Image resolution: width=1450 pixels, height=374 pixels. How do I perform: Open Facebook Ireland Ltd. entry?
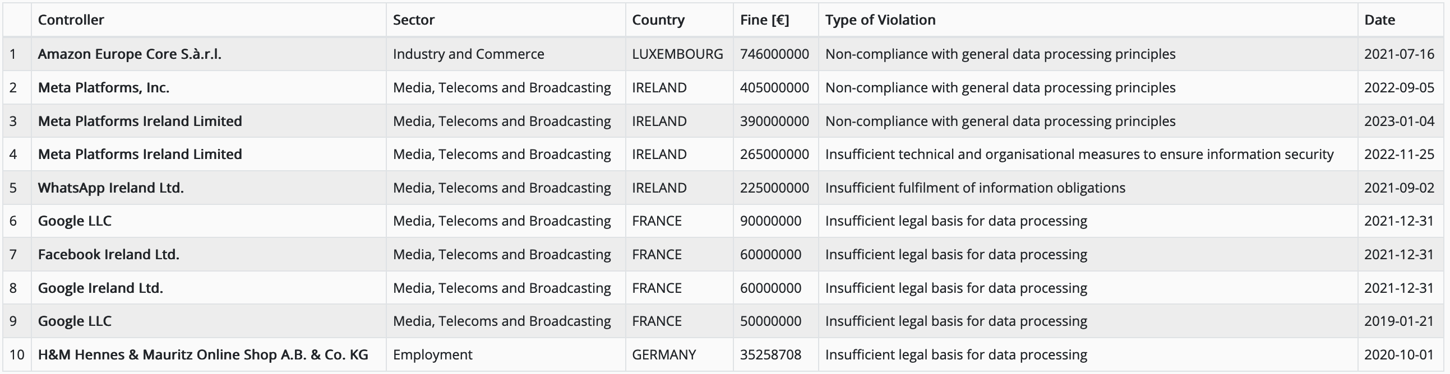109,255
